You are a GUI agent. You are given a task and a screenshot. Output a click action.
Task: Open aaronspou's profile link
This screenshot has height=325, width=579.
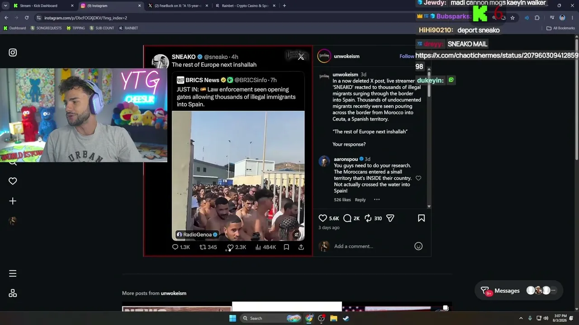[346, 159]
